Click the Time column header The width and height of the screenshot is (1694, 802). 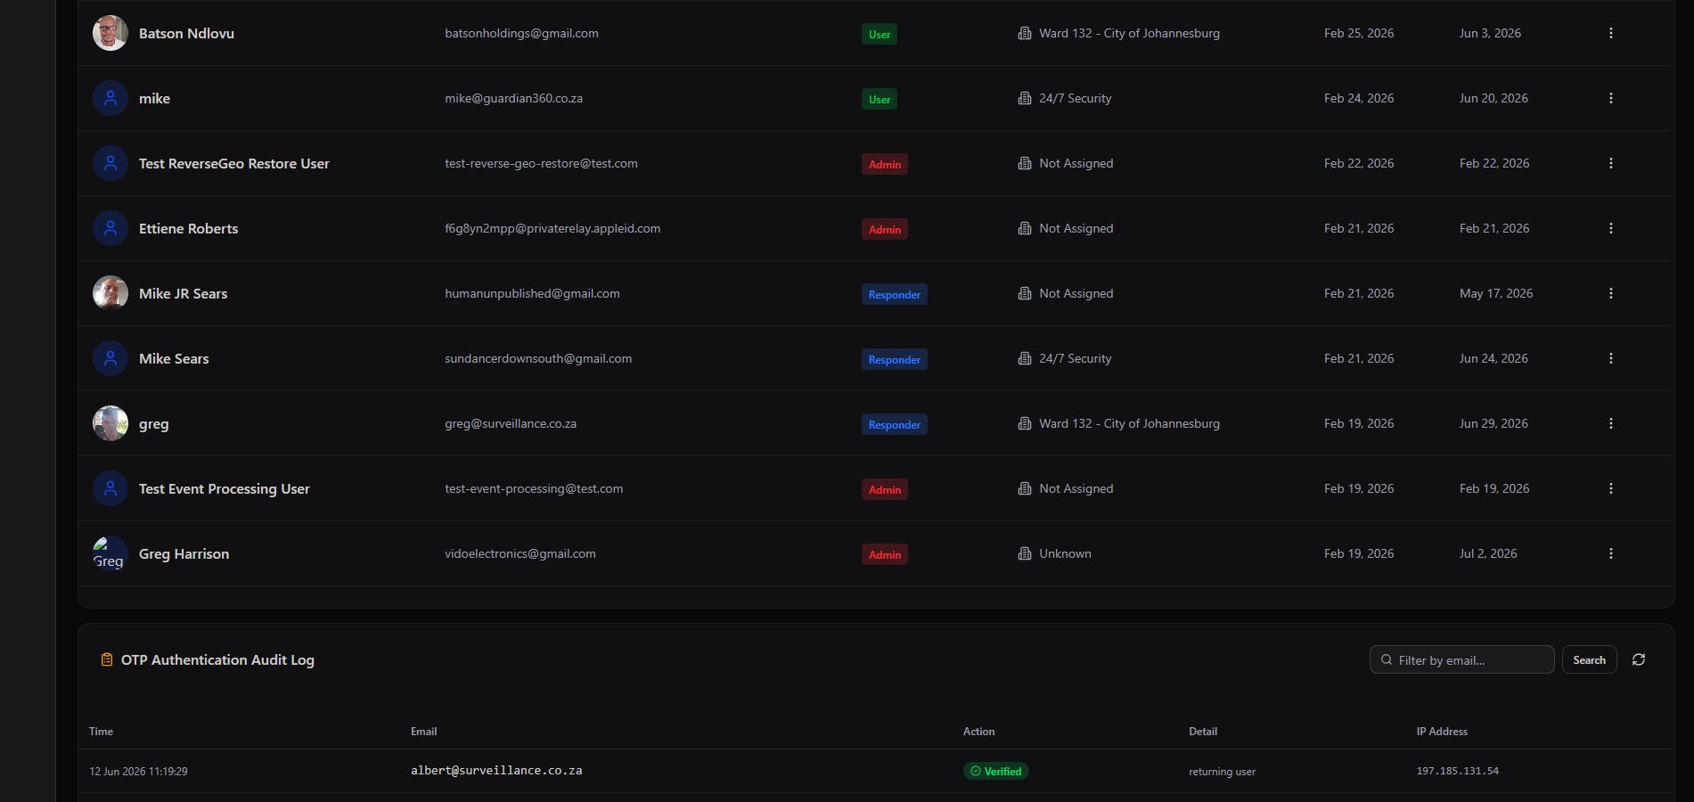[101, 732]
